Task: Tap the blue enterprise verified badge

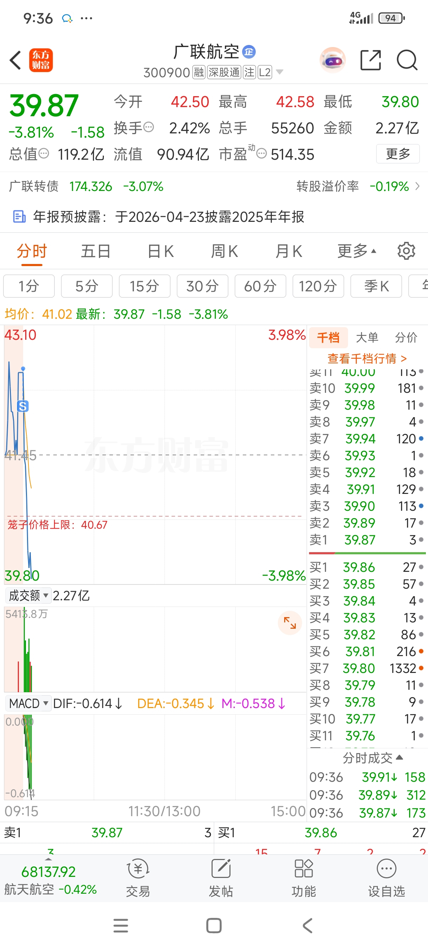Action: click(249, 52)
